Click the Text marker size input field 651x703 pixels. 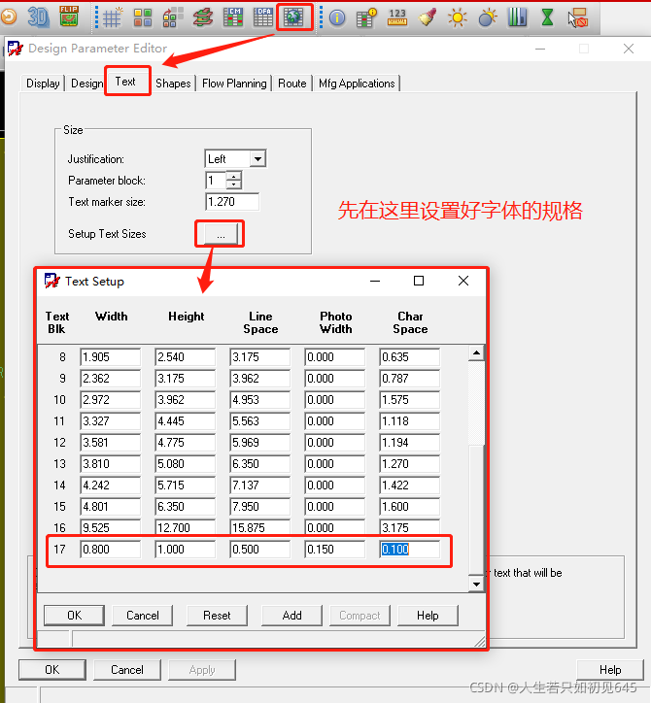click(x=232, y=202)
